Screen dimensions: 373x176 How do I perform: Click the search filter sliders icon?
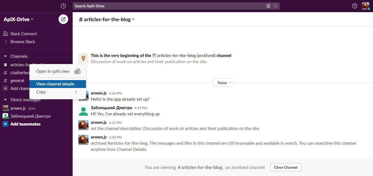click(268, 6)
